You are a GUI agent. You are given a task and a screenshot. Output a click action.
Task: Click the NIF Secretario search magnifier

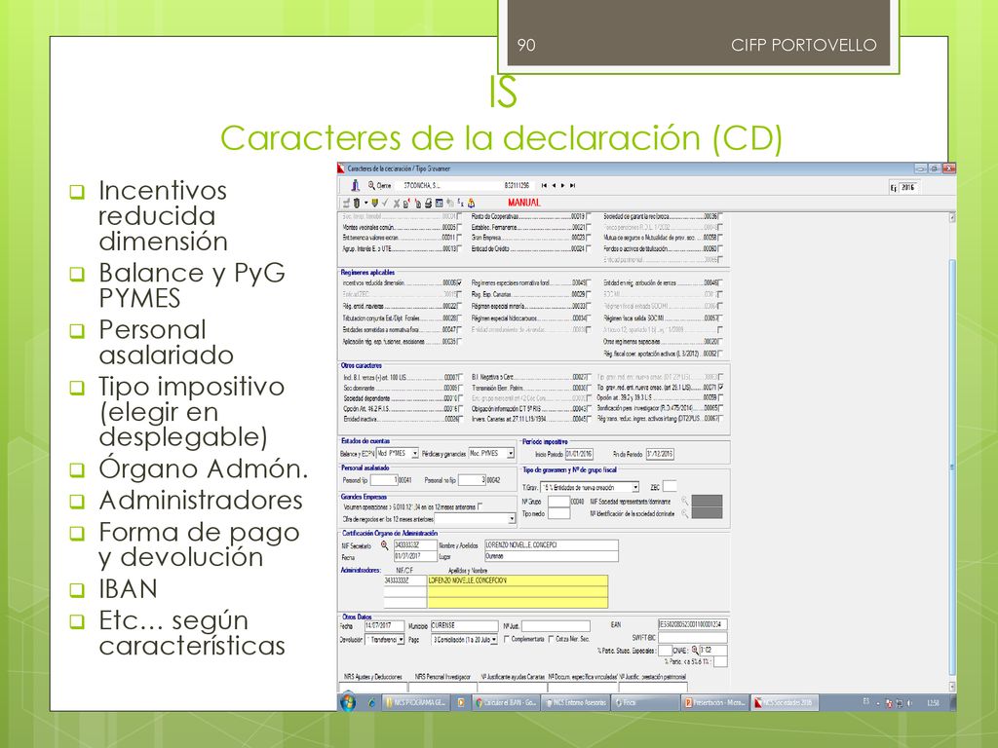tap(384, 545)
